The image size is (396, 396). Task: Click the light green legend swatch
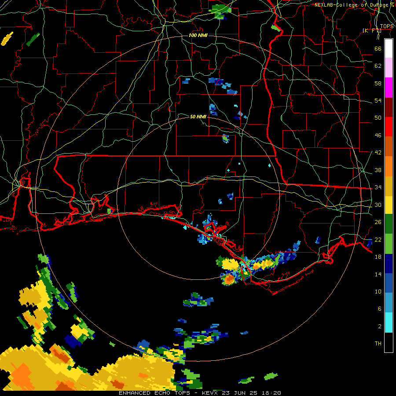(x=389, y=244)
